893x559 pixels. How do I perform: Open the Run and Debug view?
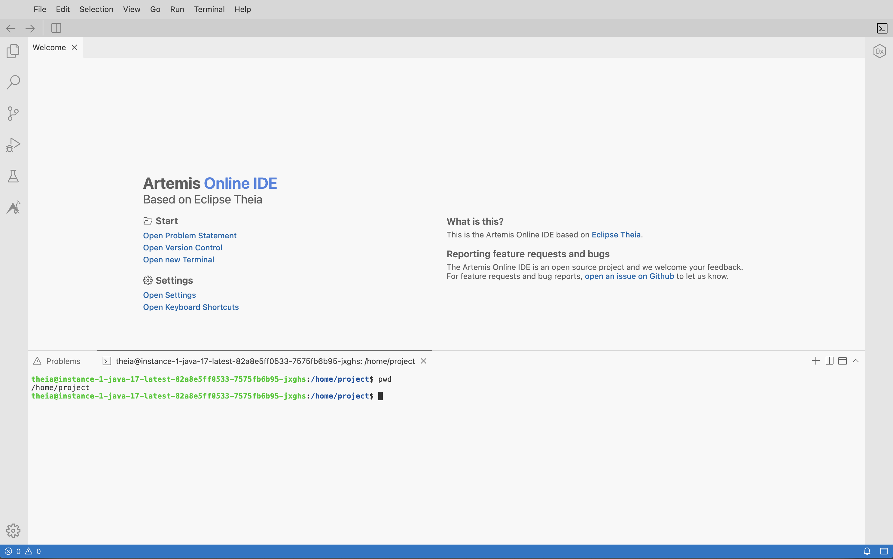tap(13, 145)
